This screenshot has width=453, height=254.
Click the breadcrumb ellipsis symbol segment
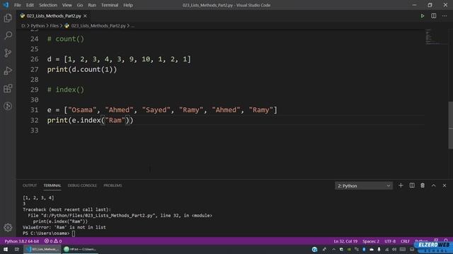132,25
